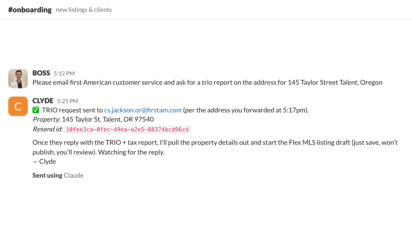Open the cs.jackson.or@firstam.com email link

point(143,110)
